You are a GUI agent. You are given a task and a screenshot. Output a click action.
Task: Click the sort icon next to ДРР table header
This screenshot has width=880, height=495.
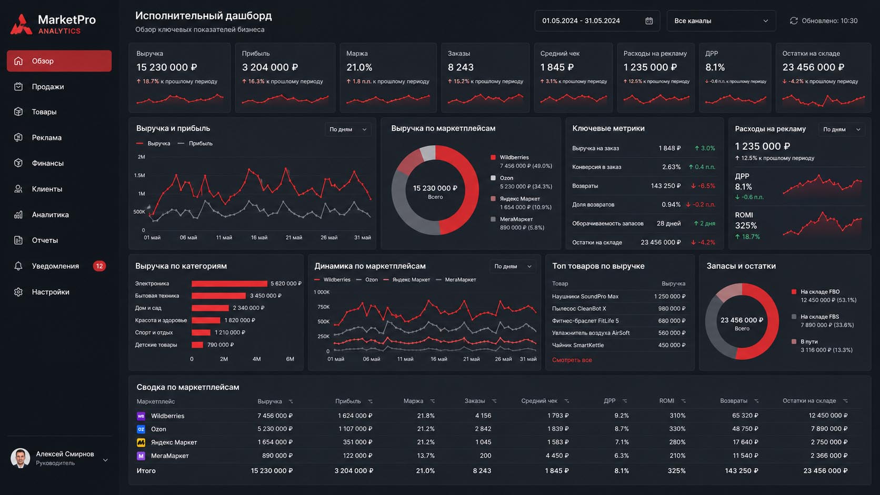click(x=625, y=401)
